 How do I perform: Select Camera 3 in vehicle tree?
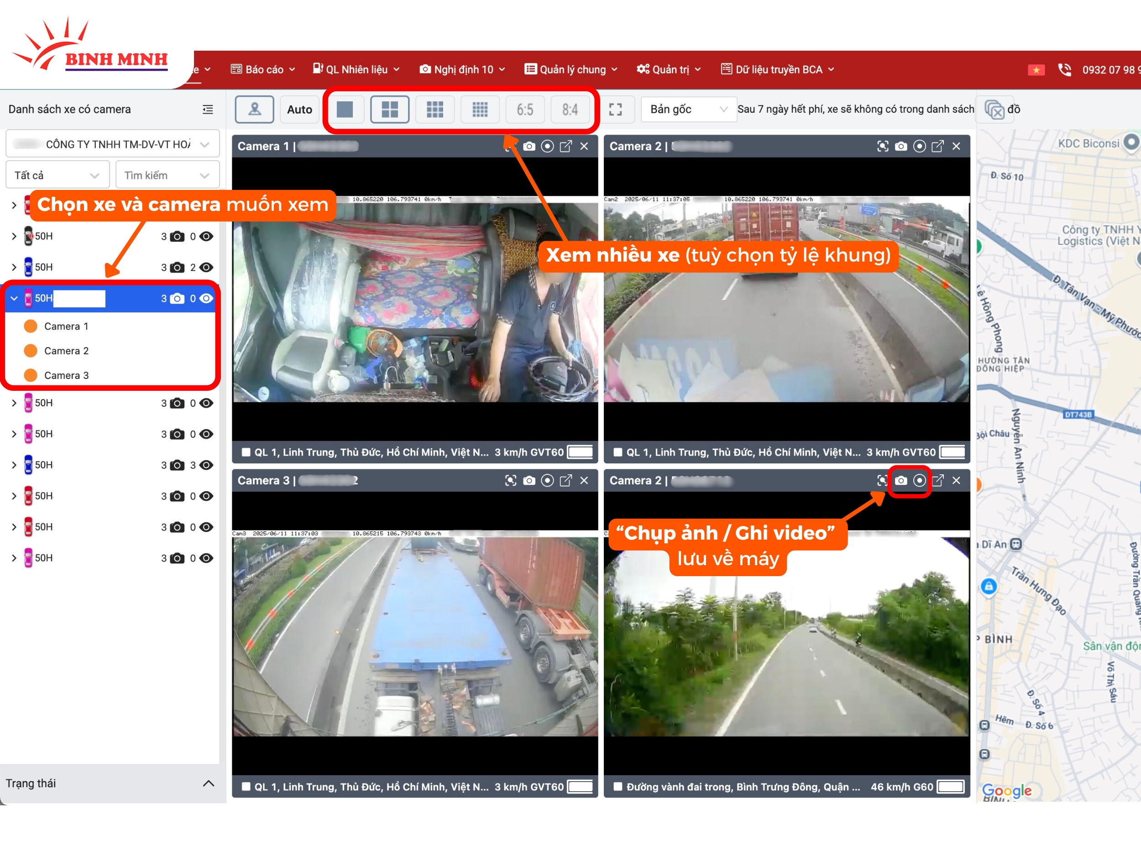click(66, 376)
